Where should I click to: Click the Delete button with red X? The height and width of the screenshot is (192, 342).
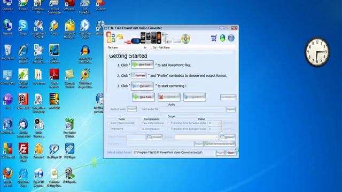169,97
